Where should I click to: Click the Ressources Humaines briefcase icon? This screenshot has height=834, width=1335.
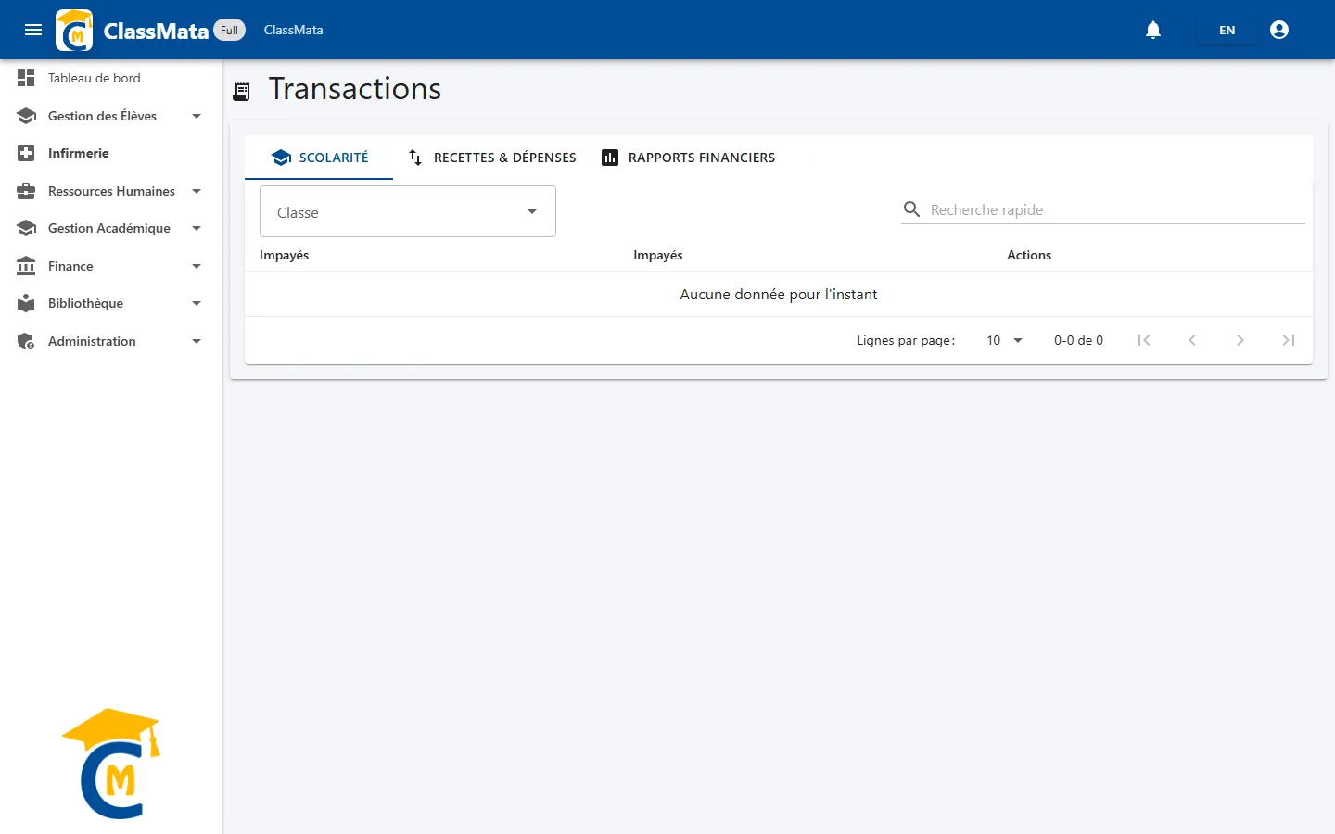point(26,191)
